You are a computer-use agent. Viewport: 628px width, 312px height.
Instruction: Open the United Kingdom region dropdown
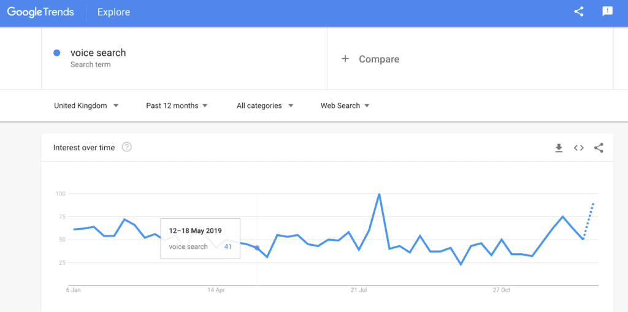[x=86, y=105]
